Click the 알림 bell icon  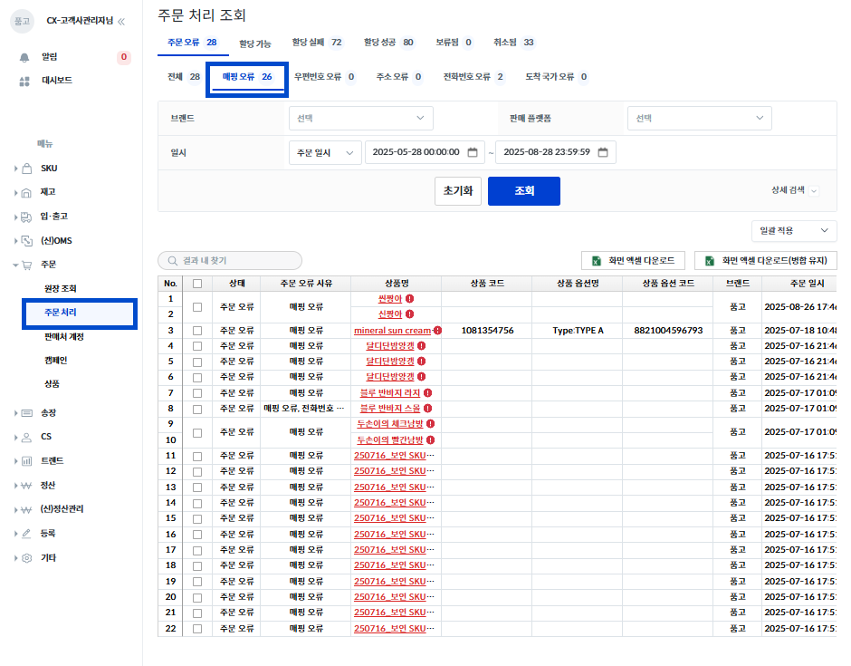24,57
